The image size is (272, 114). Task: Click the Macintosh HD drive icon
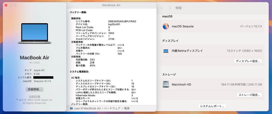[x=166, y=84]
